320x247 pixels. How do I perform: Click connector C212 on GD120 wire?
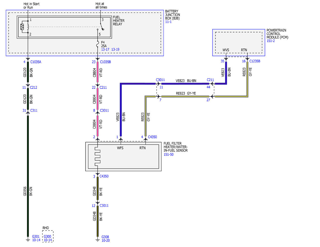pyautogui.click(x=34, y=87)
